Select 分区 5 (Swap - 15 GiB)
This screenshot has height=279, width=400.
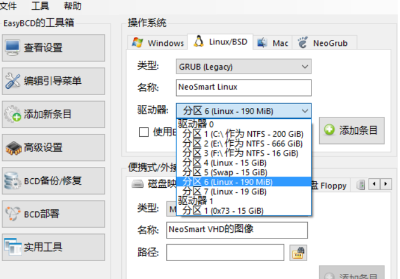(x=244, y=172)
